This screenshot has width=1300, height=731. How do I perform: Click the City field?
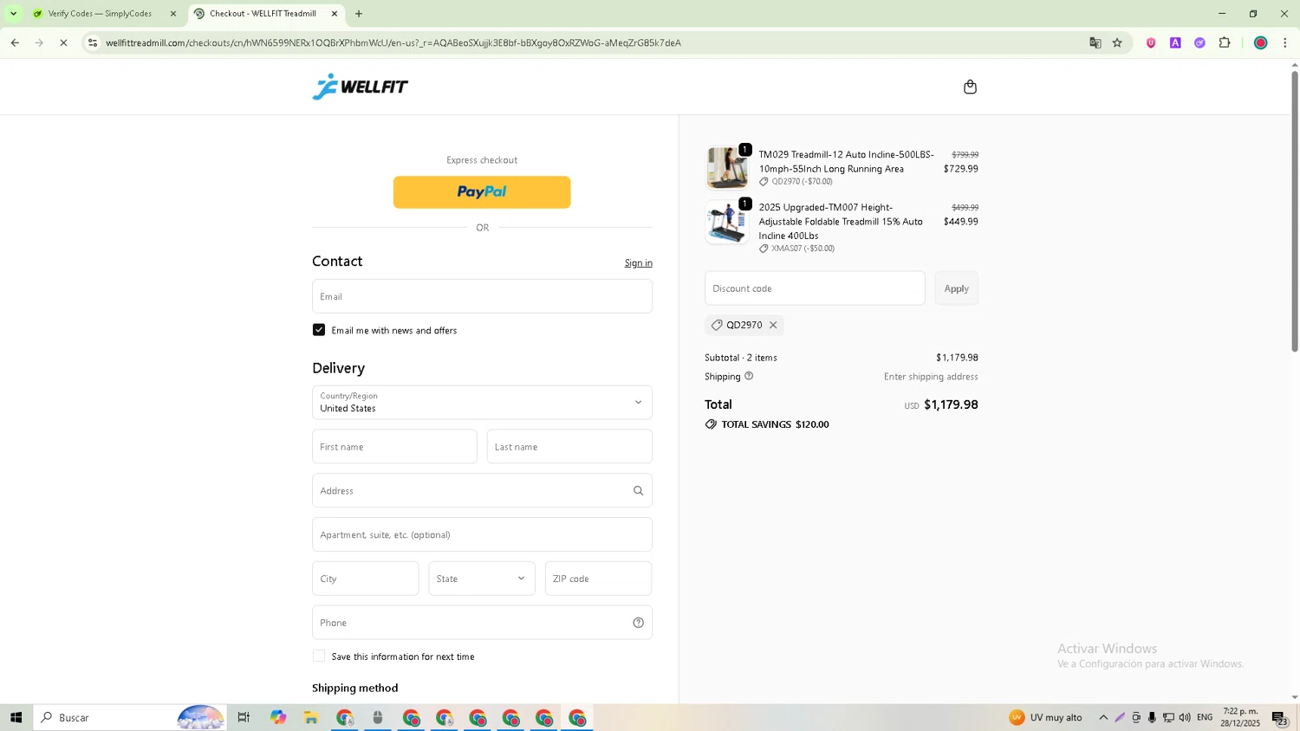click(x=366, y=579)
